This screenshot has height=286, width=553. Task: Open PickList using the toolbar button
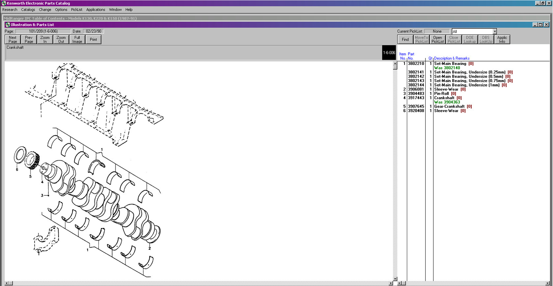[438, 40]
